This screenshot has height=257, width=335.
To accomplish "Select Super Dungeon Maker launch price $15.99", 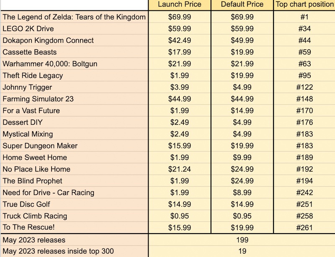I will point(180,146).
